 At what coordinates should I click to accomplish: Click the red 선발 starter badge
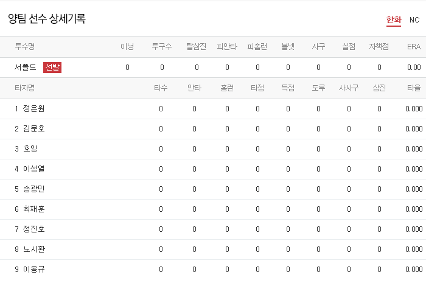[52, 68]
